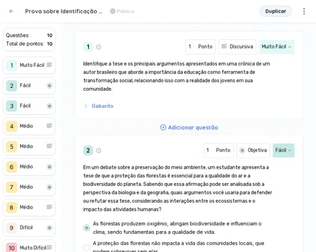Open the Fácil difficulty dropdown on question 2
Image resolution: width=316 pixels, height=252 pixels.
(x=284, y=150)
